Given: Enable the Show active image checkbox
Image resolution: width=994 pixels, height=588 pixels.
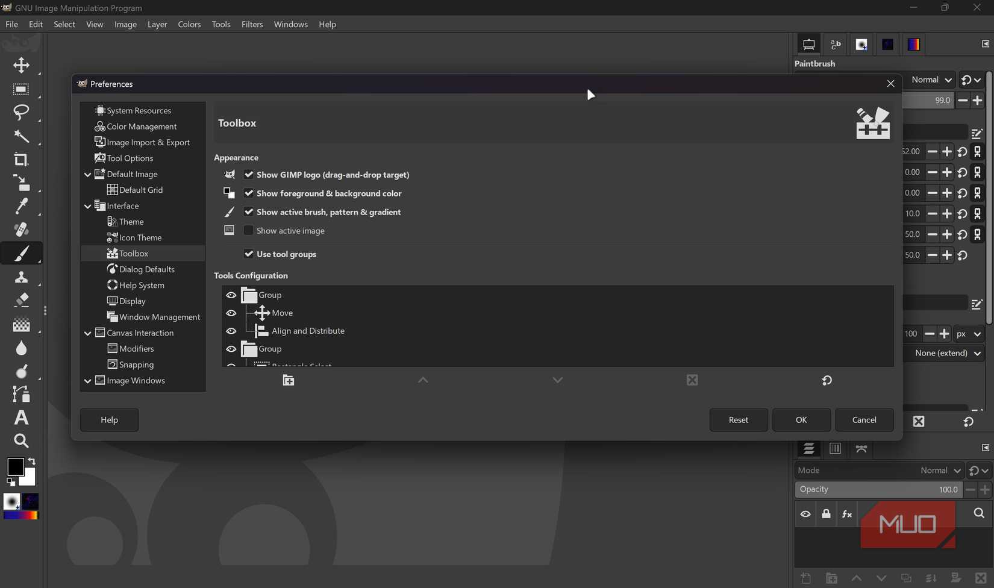Looking at the screenshot, I should [x=249, y=231].
